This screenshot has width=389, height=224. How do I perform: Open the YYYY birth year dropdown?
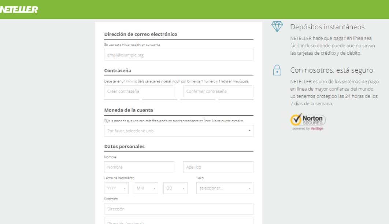[116, 188]
